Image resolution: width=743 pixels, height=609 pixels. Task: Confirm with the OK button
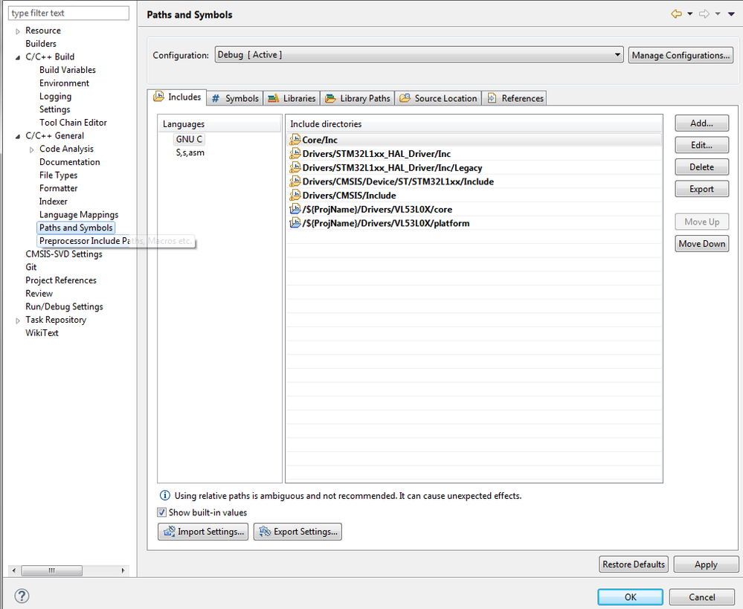click(x=630, y=596)
